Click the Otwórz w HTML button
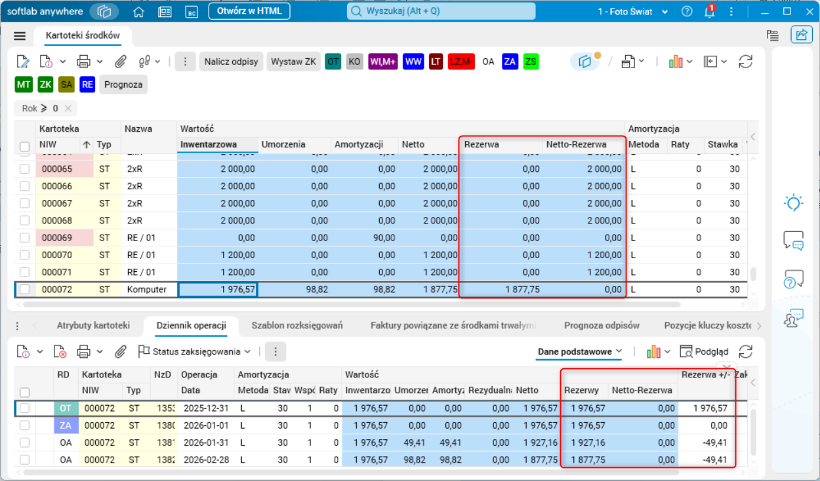The image size is (820, 481). (249, 11)
